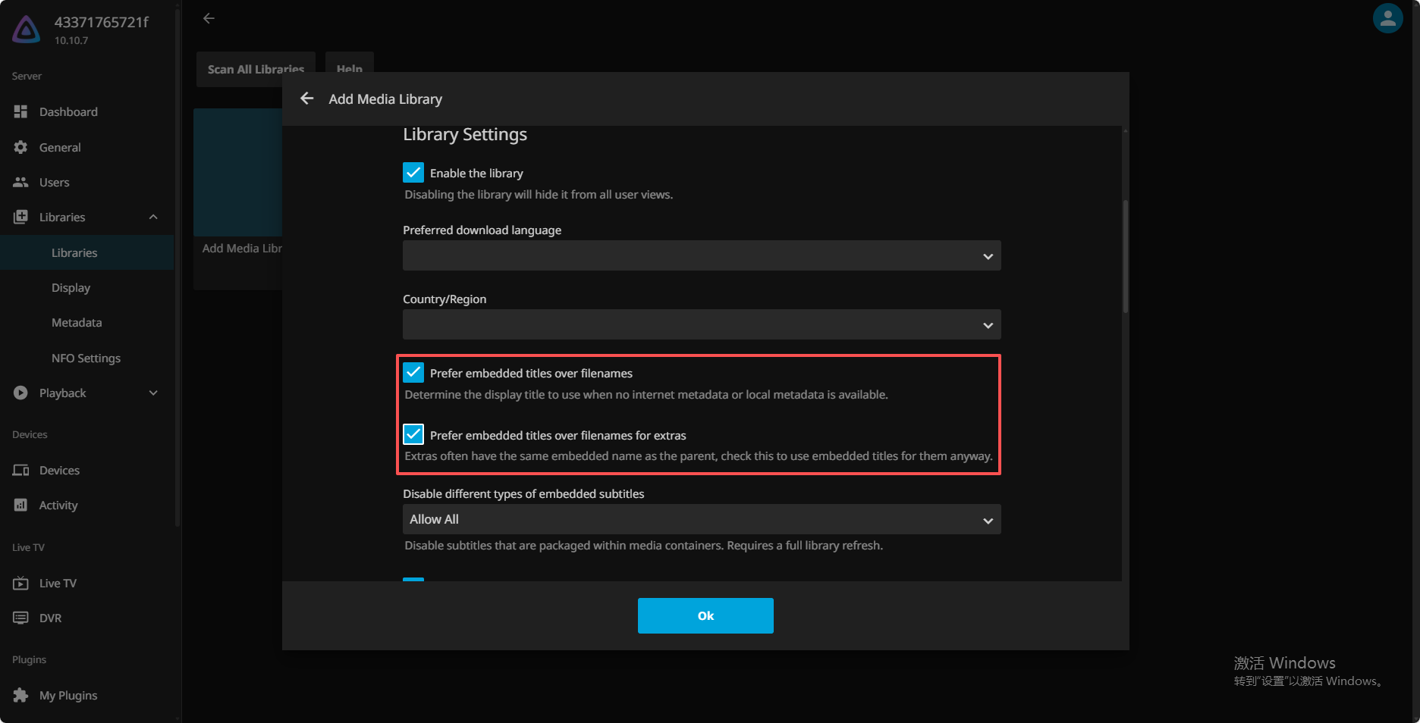1420x723 pixels.
Task: Click the Add Media Library card
Action: (238, 199)
